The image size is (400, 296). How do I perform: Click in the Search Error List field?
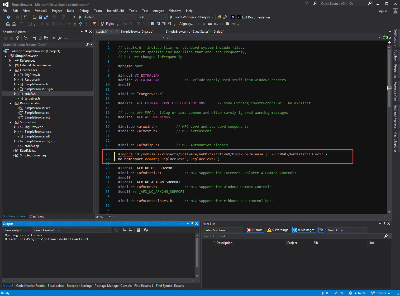tap(292, 236)
